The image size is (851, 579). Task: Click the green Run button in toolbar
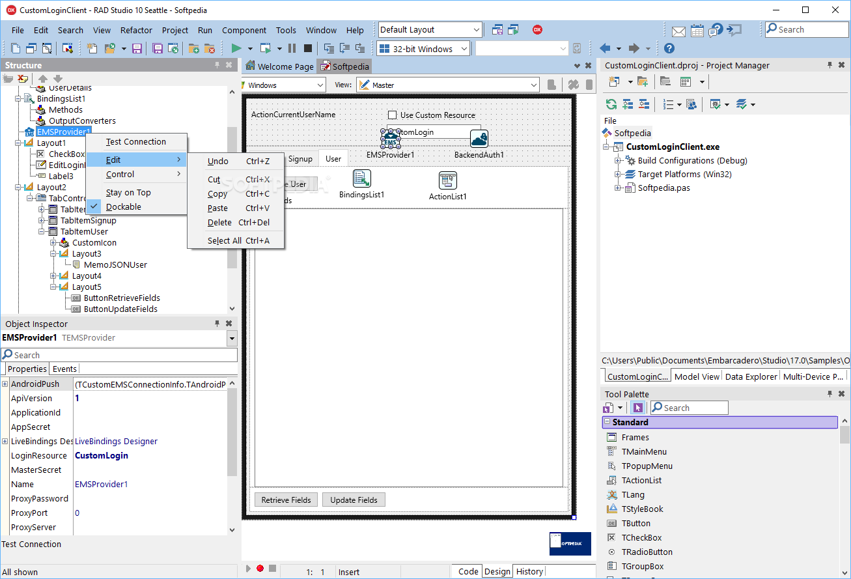coord(236,48)
